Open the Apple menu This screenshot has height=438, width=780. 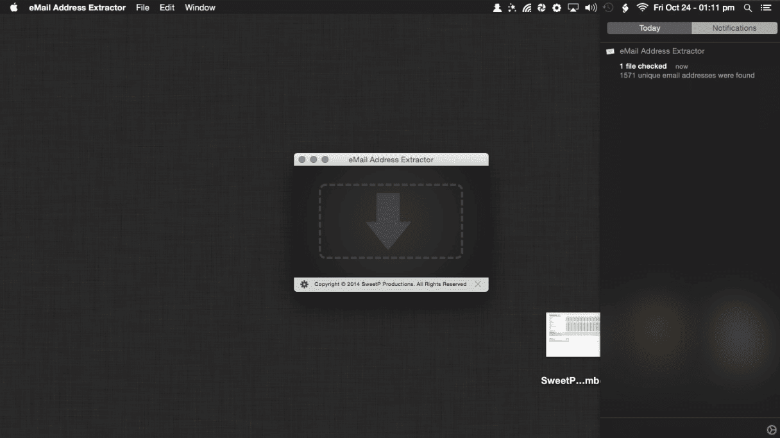tap(13, 8)
